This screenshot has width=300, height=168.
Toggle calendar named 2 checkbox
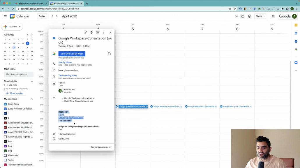click(5, 118)
